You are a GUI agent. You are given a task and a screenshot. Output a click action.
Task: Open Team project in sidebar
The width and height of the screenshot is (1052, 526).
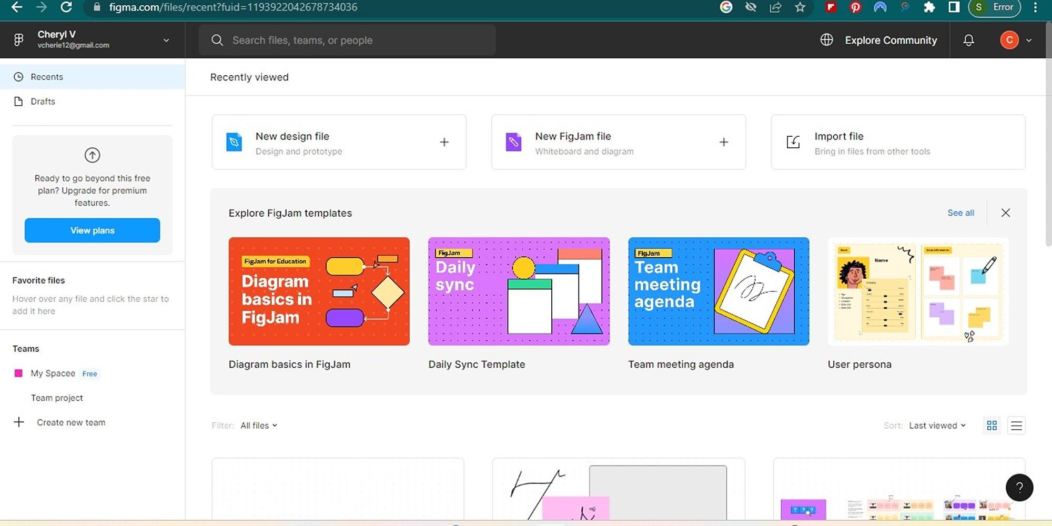point(57,398)
